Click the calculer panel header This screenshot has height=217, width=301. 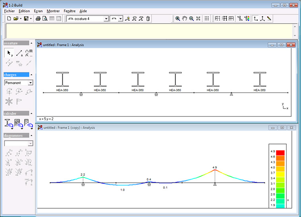[x=16, y=113]
